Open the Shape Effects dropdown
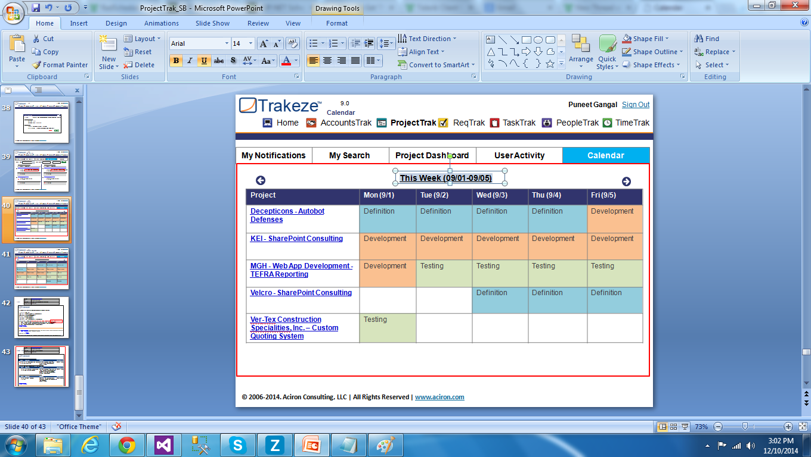The height and width of the screenshot is (457, 811). [x=651, y=65]
